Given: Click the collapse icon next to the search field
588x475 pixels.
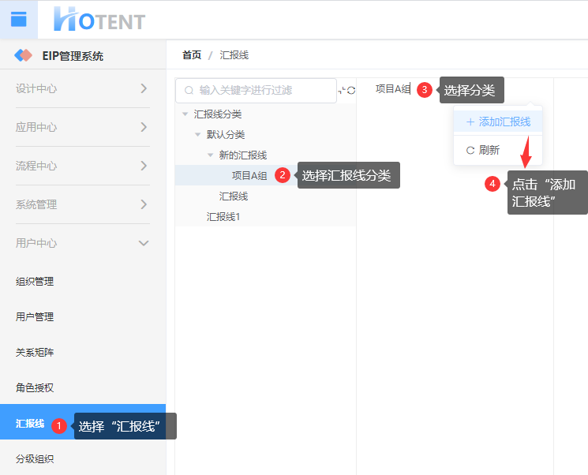Looking at the screenshot, I should (342, 91).
